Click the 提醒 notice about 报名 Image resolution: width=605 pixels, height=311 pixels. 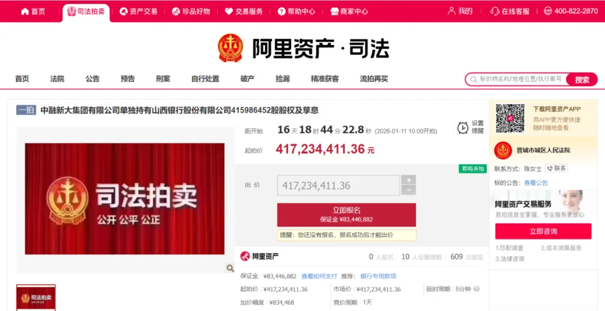coord(347,235)
